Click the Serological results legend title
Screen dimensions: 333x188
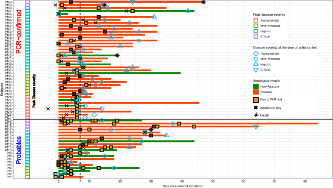click(267, 81)
